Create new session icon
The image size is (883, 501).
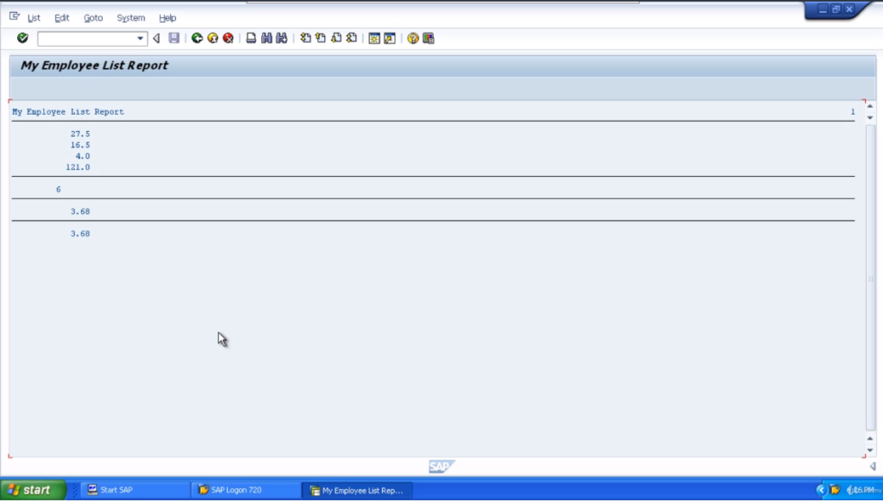(374, 38)
